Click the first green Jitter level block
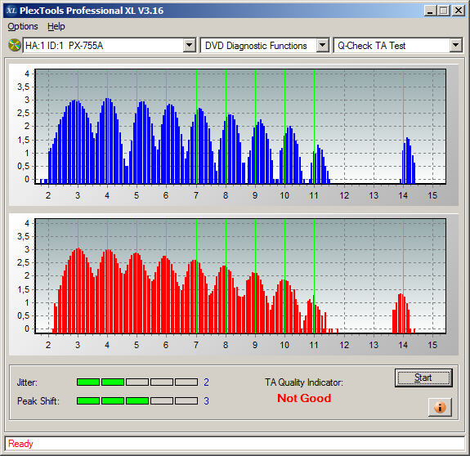 (x=88, y=382)
